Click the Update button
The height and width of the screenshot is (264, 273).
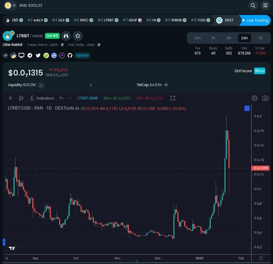coord(82,55)
